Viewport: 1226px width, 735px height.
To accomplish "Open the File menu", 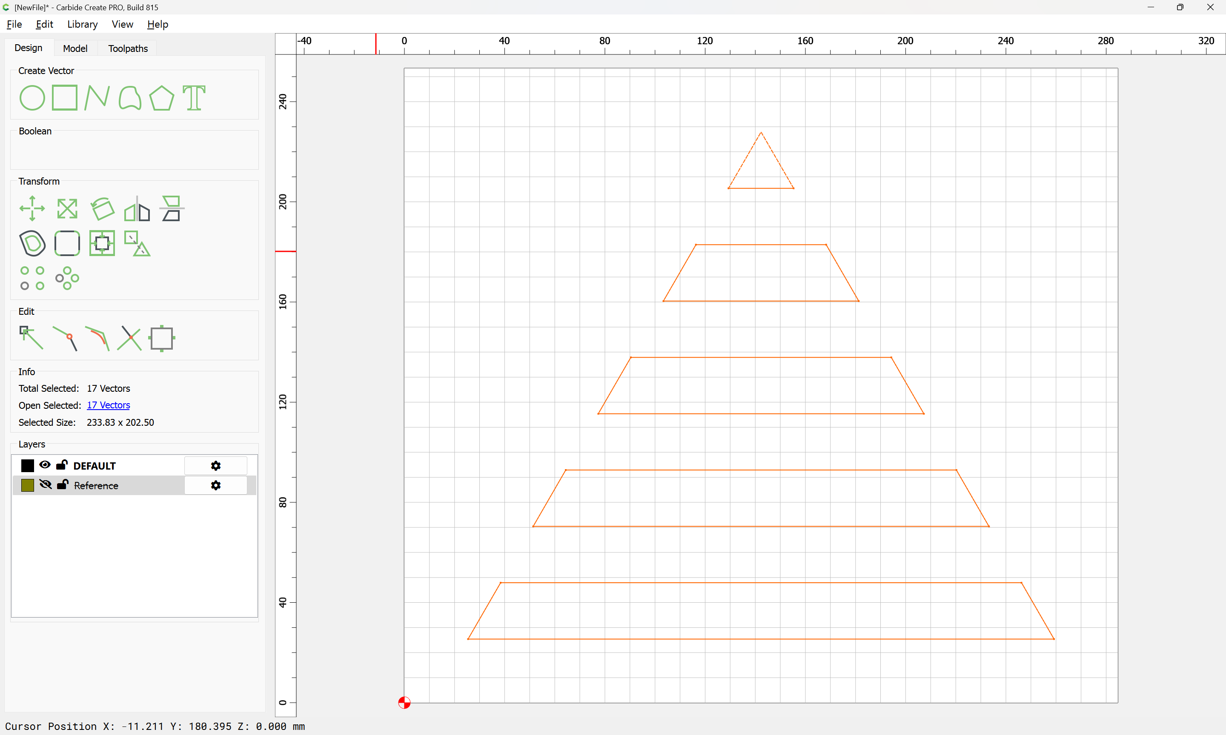I will coord(14,24).
